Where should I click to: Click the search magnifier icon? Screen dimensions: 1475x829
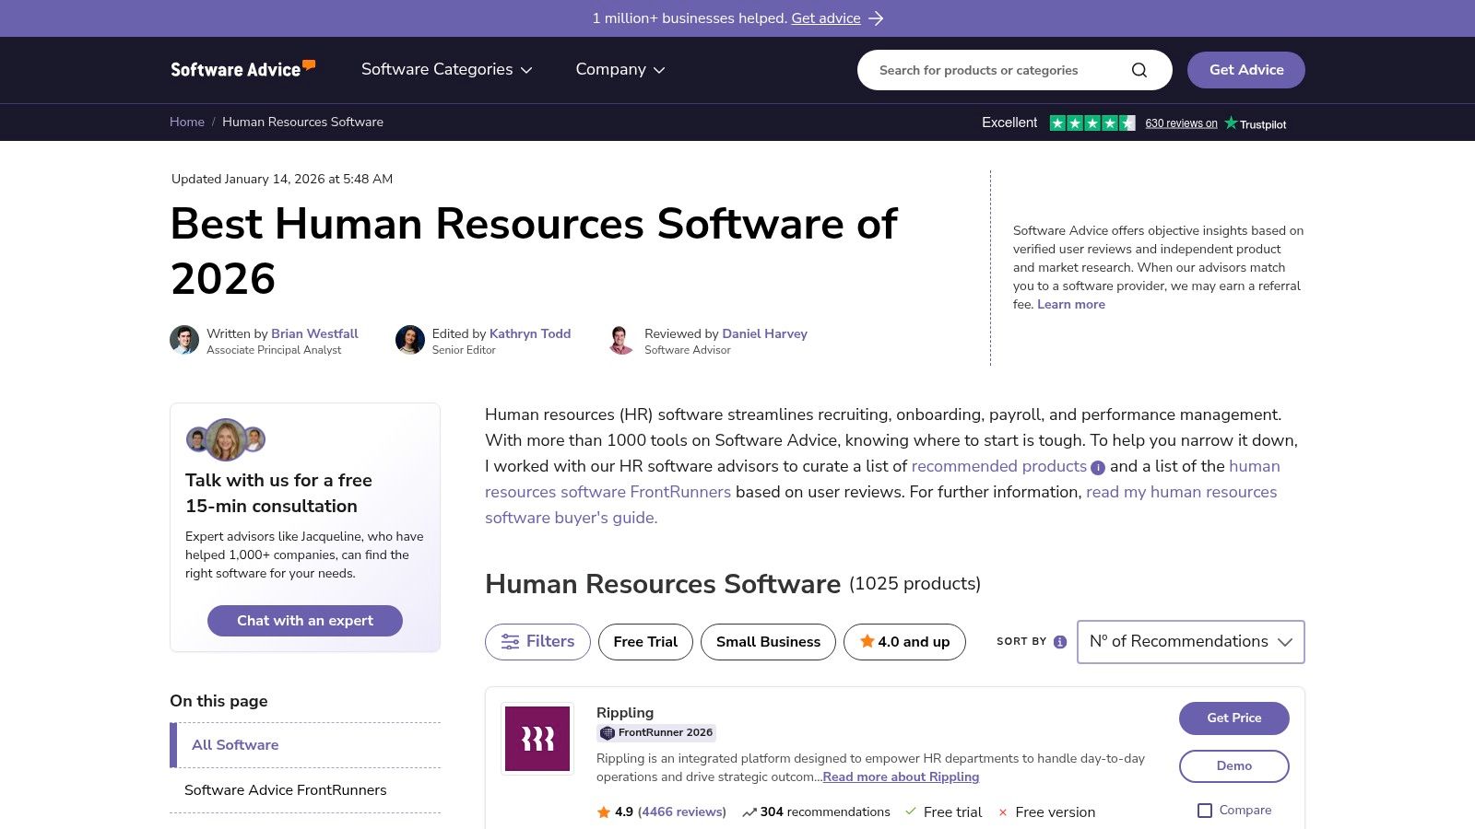click(x=1139, y=69)
